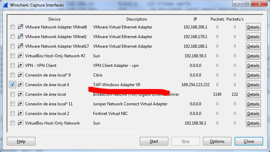Click the Citrix description text

click(x=98, y=75)
